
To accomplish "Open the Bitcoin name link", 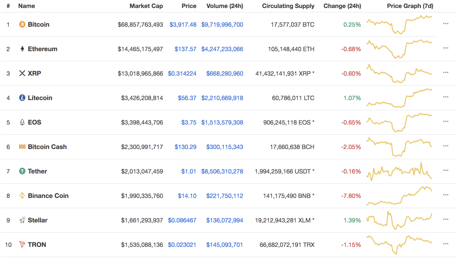I will pos(39,24).
